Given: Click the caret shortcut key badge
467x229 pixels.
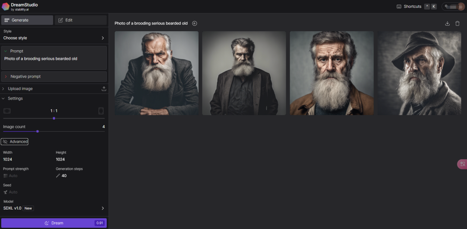Looking at the screenshot, I should pyautogui.click(x=427, y=6).
